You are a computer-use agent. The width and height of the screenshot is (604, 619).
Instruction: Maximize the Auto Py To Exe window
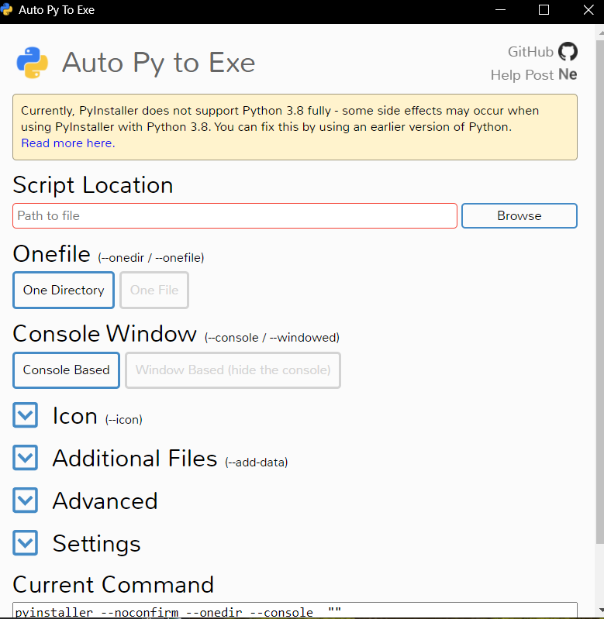[544, 10]
